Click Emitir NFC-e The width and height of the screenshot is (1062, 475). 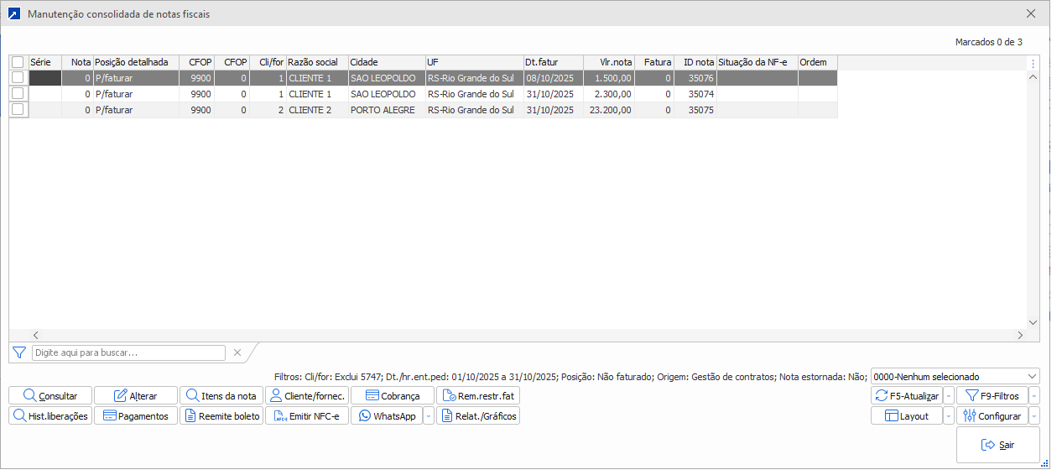[307, 415]
